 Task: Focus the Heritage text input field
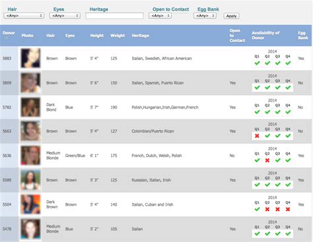[114, 16]
